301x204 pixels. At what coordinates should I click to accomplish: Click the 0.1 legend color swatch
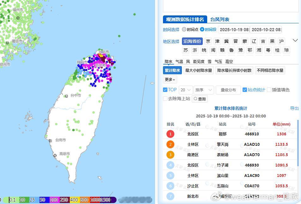(x=14, y=200)
